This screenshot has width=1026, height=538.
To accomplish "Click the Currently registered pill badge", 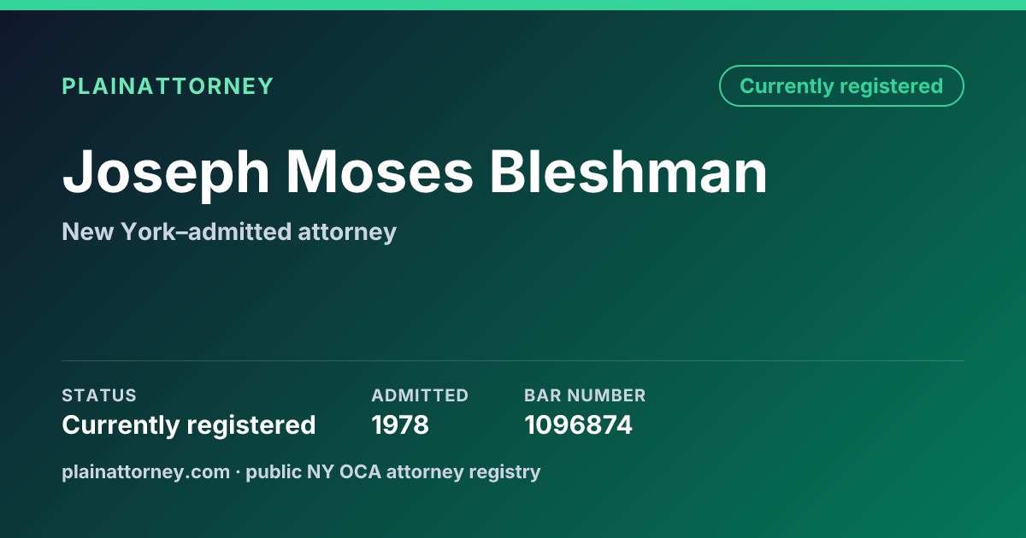I will click(x=841, y=85).
